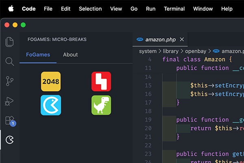The width and height of the screenshot is (244, 163).
Task: Launch the blue Pac-Man game
Action: pos(51,105)
